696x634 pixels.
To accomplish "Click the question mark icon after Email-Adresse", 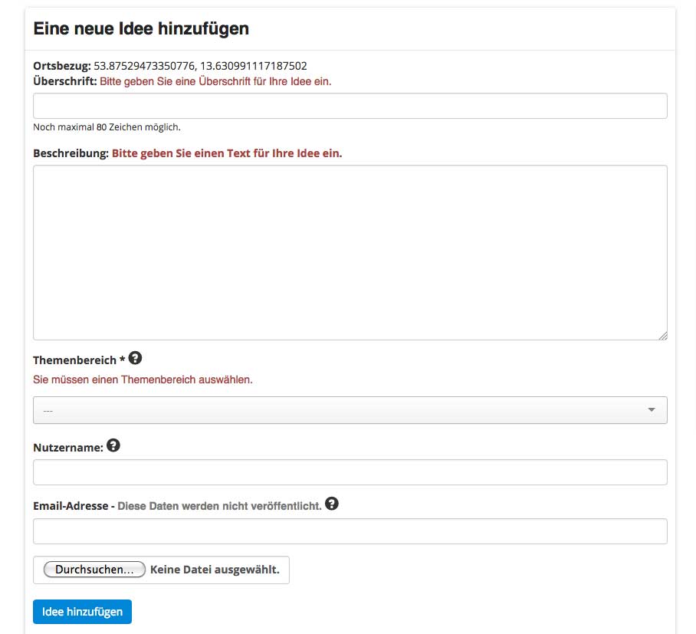I will [x=332, y=504].
